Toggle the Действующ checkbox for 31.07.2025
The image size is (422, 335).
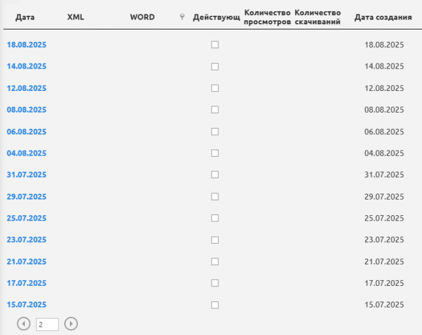[x=215, y=175]
